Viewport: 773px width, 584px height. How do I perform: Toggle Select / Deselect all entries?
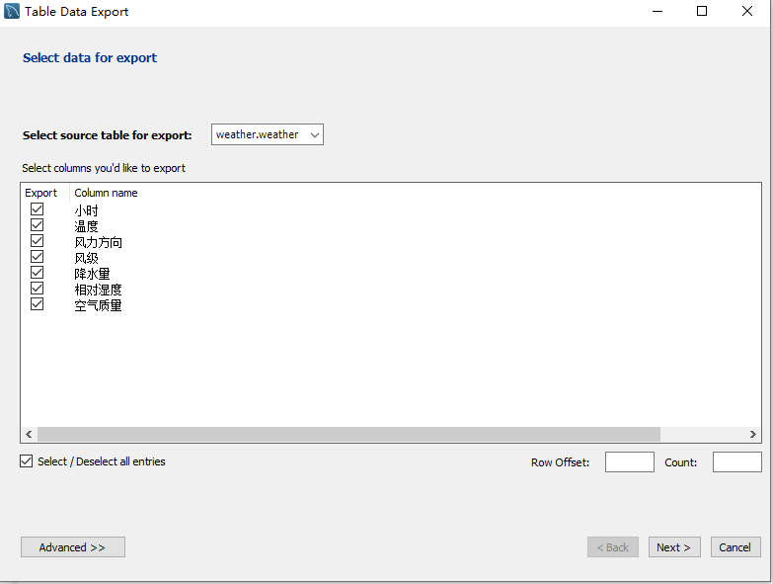pyautogui.click(x=27, y=461)
